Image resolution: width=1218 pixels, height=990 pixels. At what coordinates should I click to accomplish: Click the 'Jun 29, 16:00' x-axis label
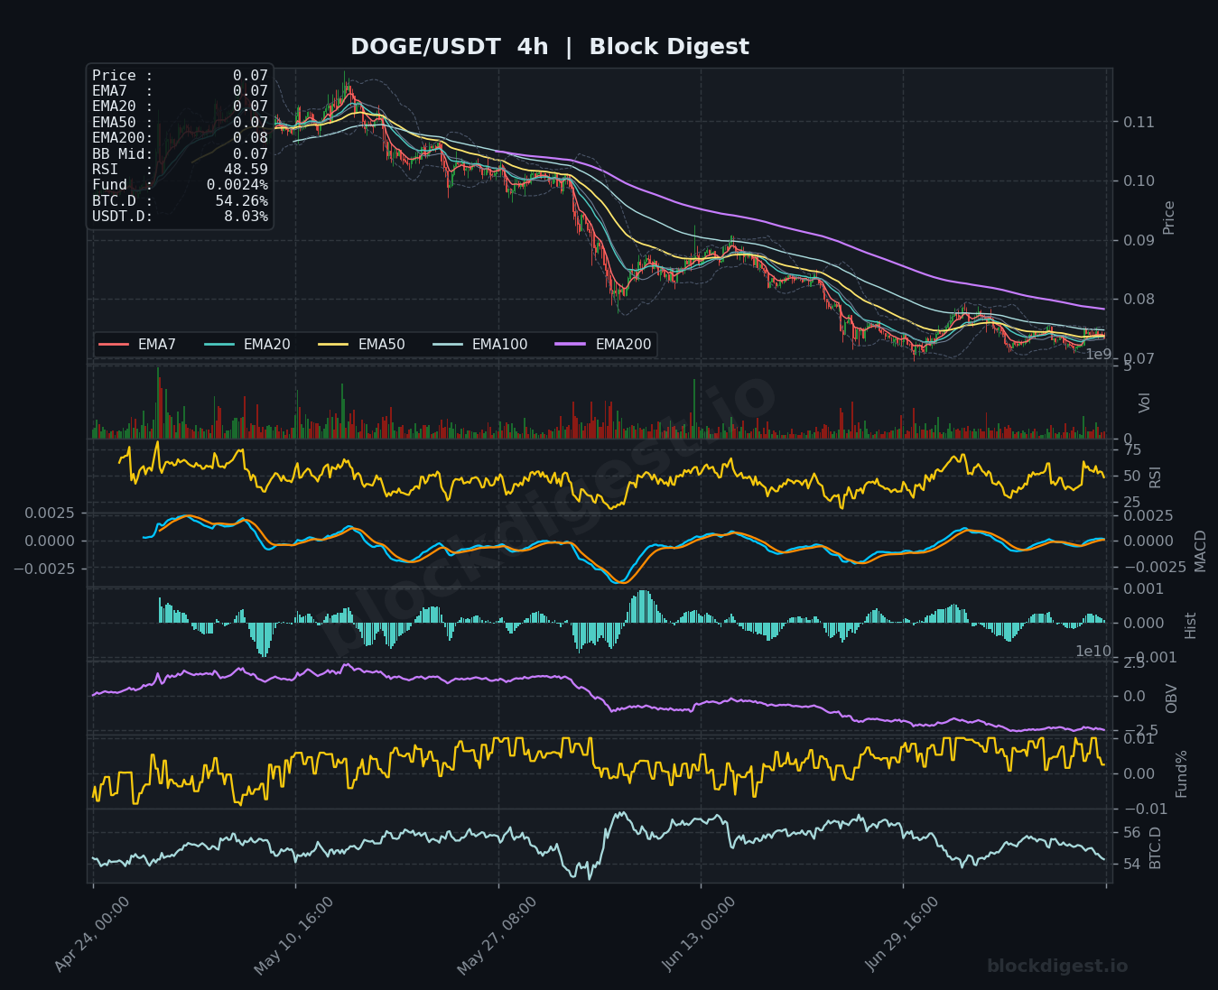902,934
